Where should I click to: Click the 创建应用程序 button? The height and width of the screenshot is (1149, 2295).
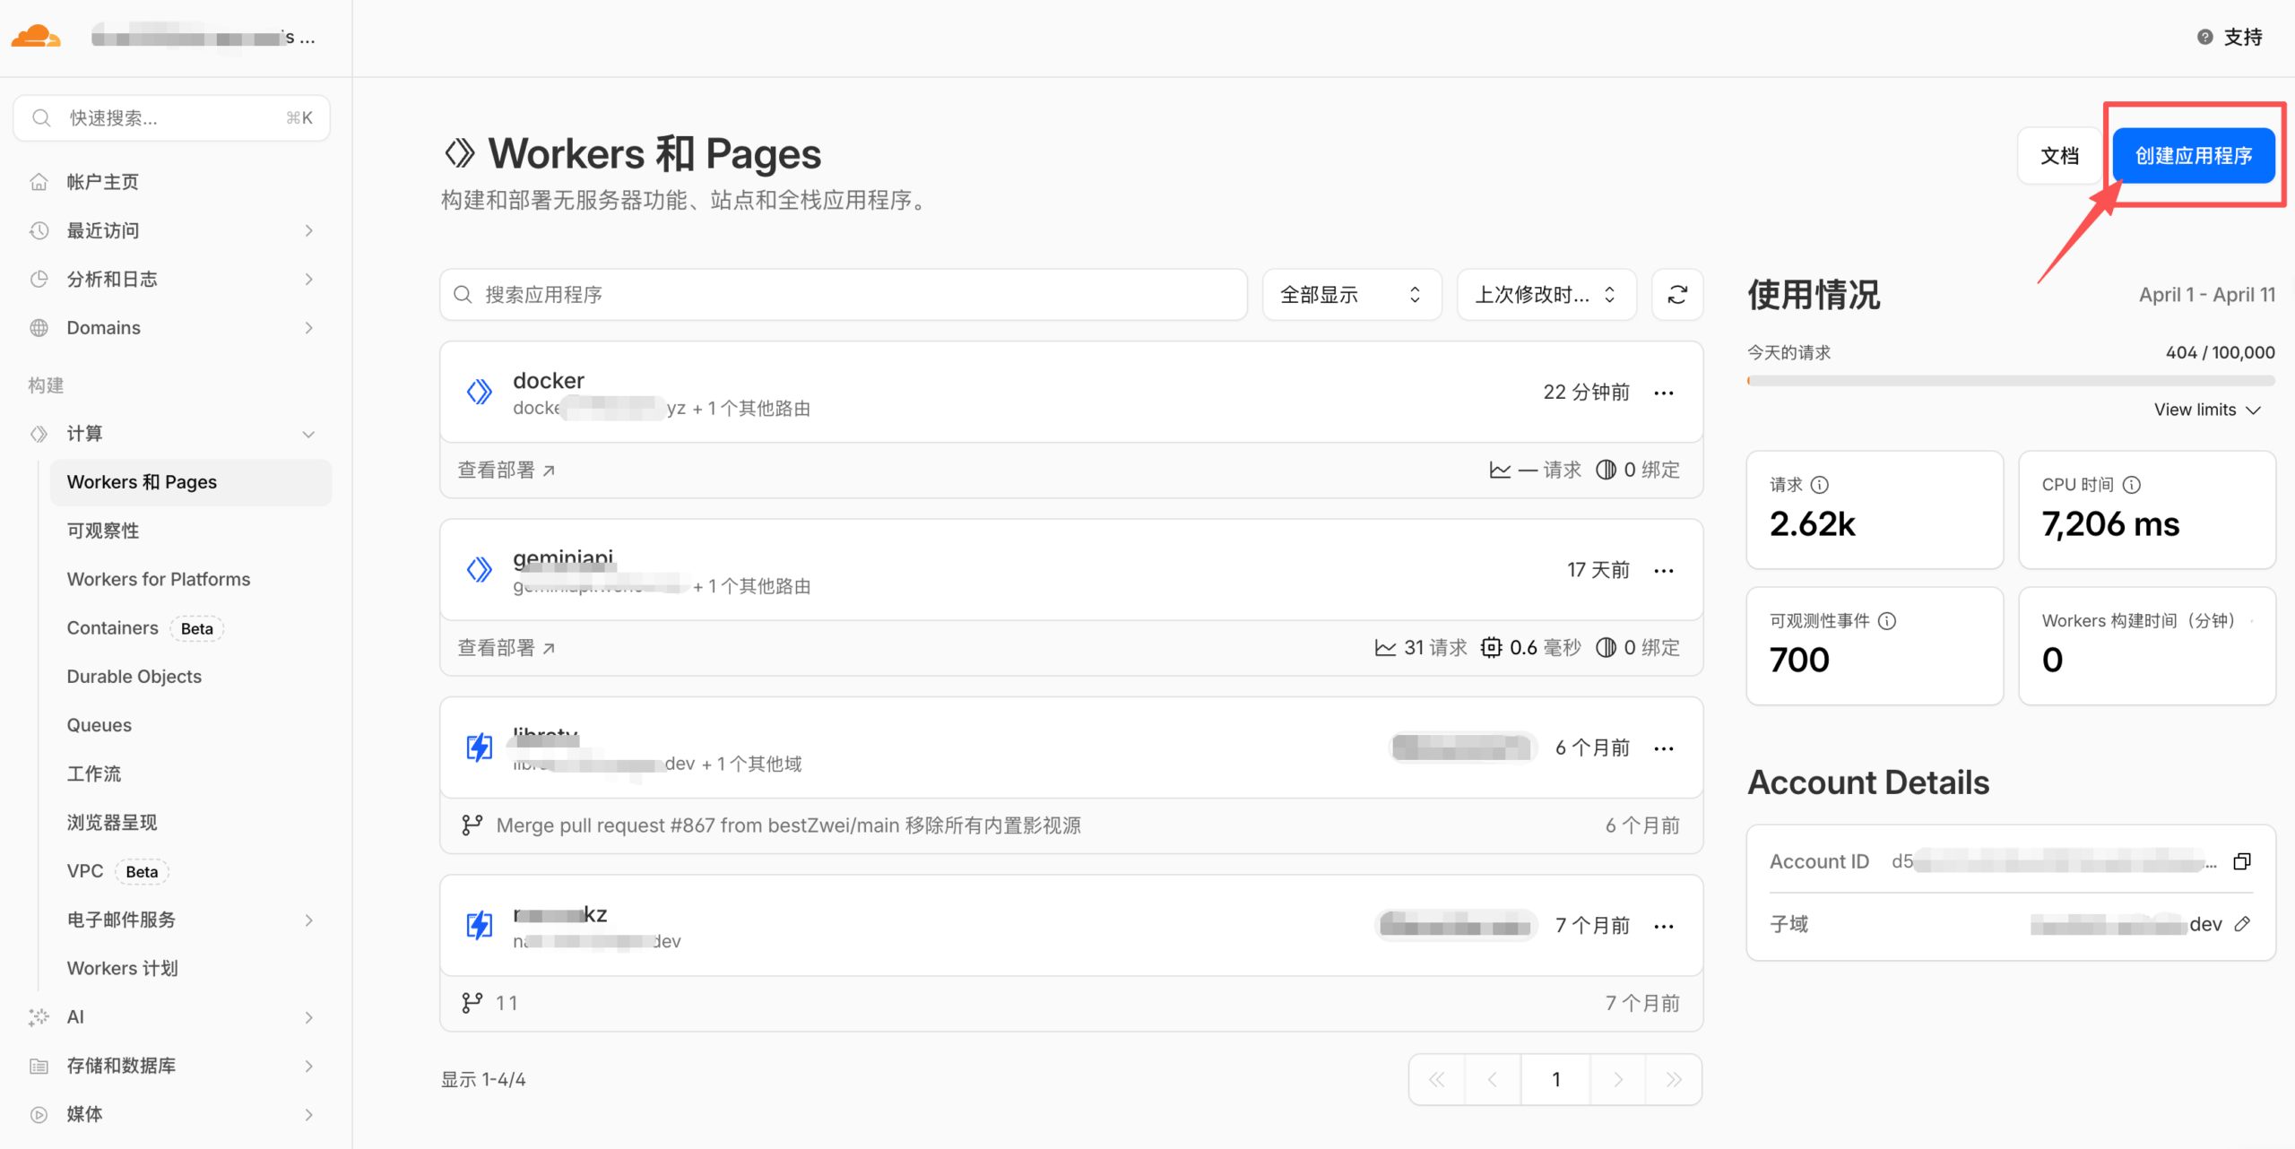[2193, 156]
